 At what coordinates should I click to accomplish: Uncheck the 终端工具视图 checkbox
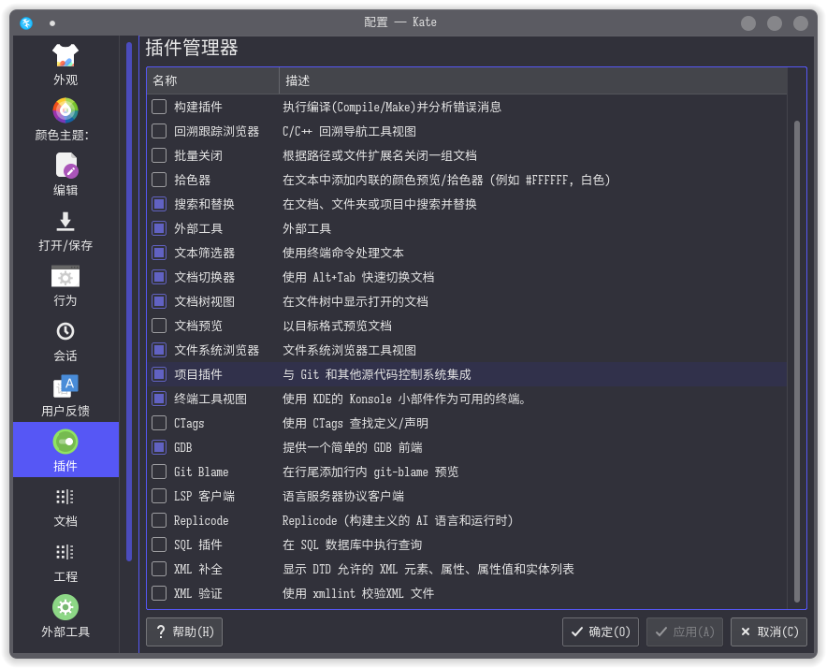pyautogui.click(x=159, y=399)
